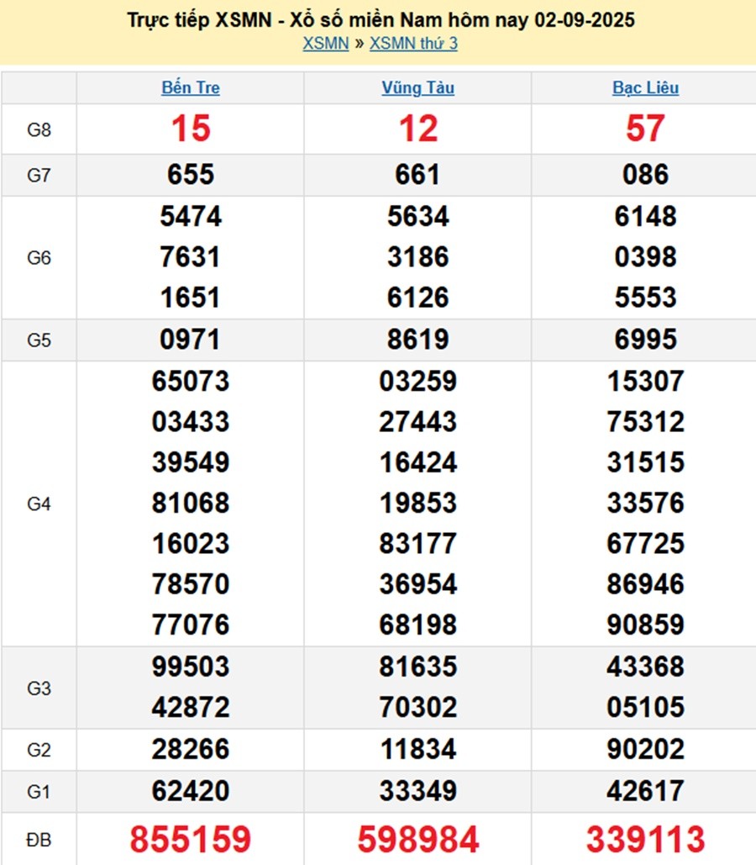
Task: Click the ĐB row label
Action: 39,839
